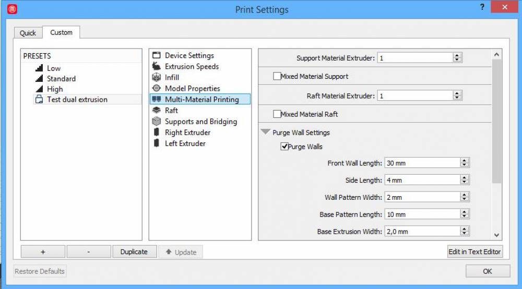The width and height of the screenshot is (522, 289).
Task: Select the Extrusion Speeds rabbit icon
Action: click(156, 66)
